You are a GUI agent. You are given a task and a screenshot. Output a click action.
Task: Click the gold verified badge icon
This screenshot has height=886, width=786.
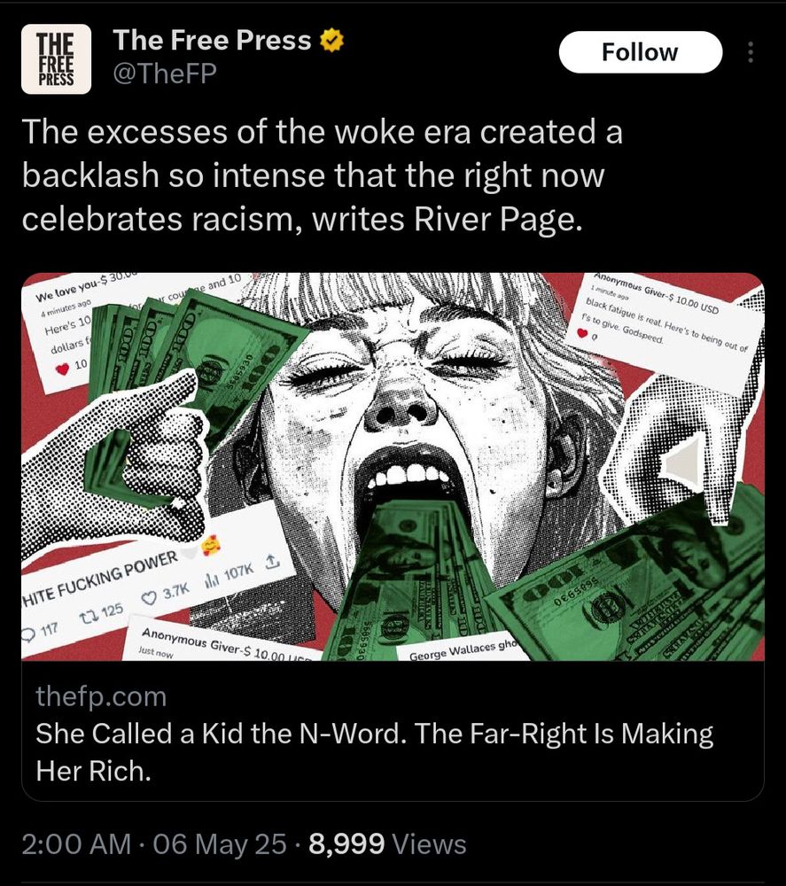coord(331,41)
